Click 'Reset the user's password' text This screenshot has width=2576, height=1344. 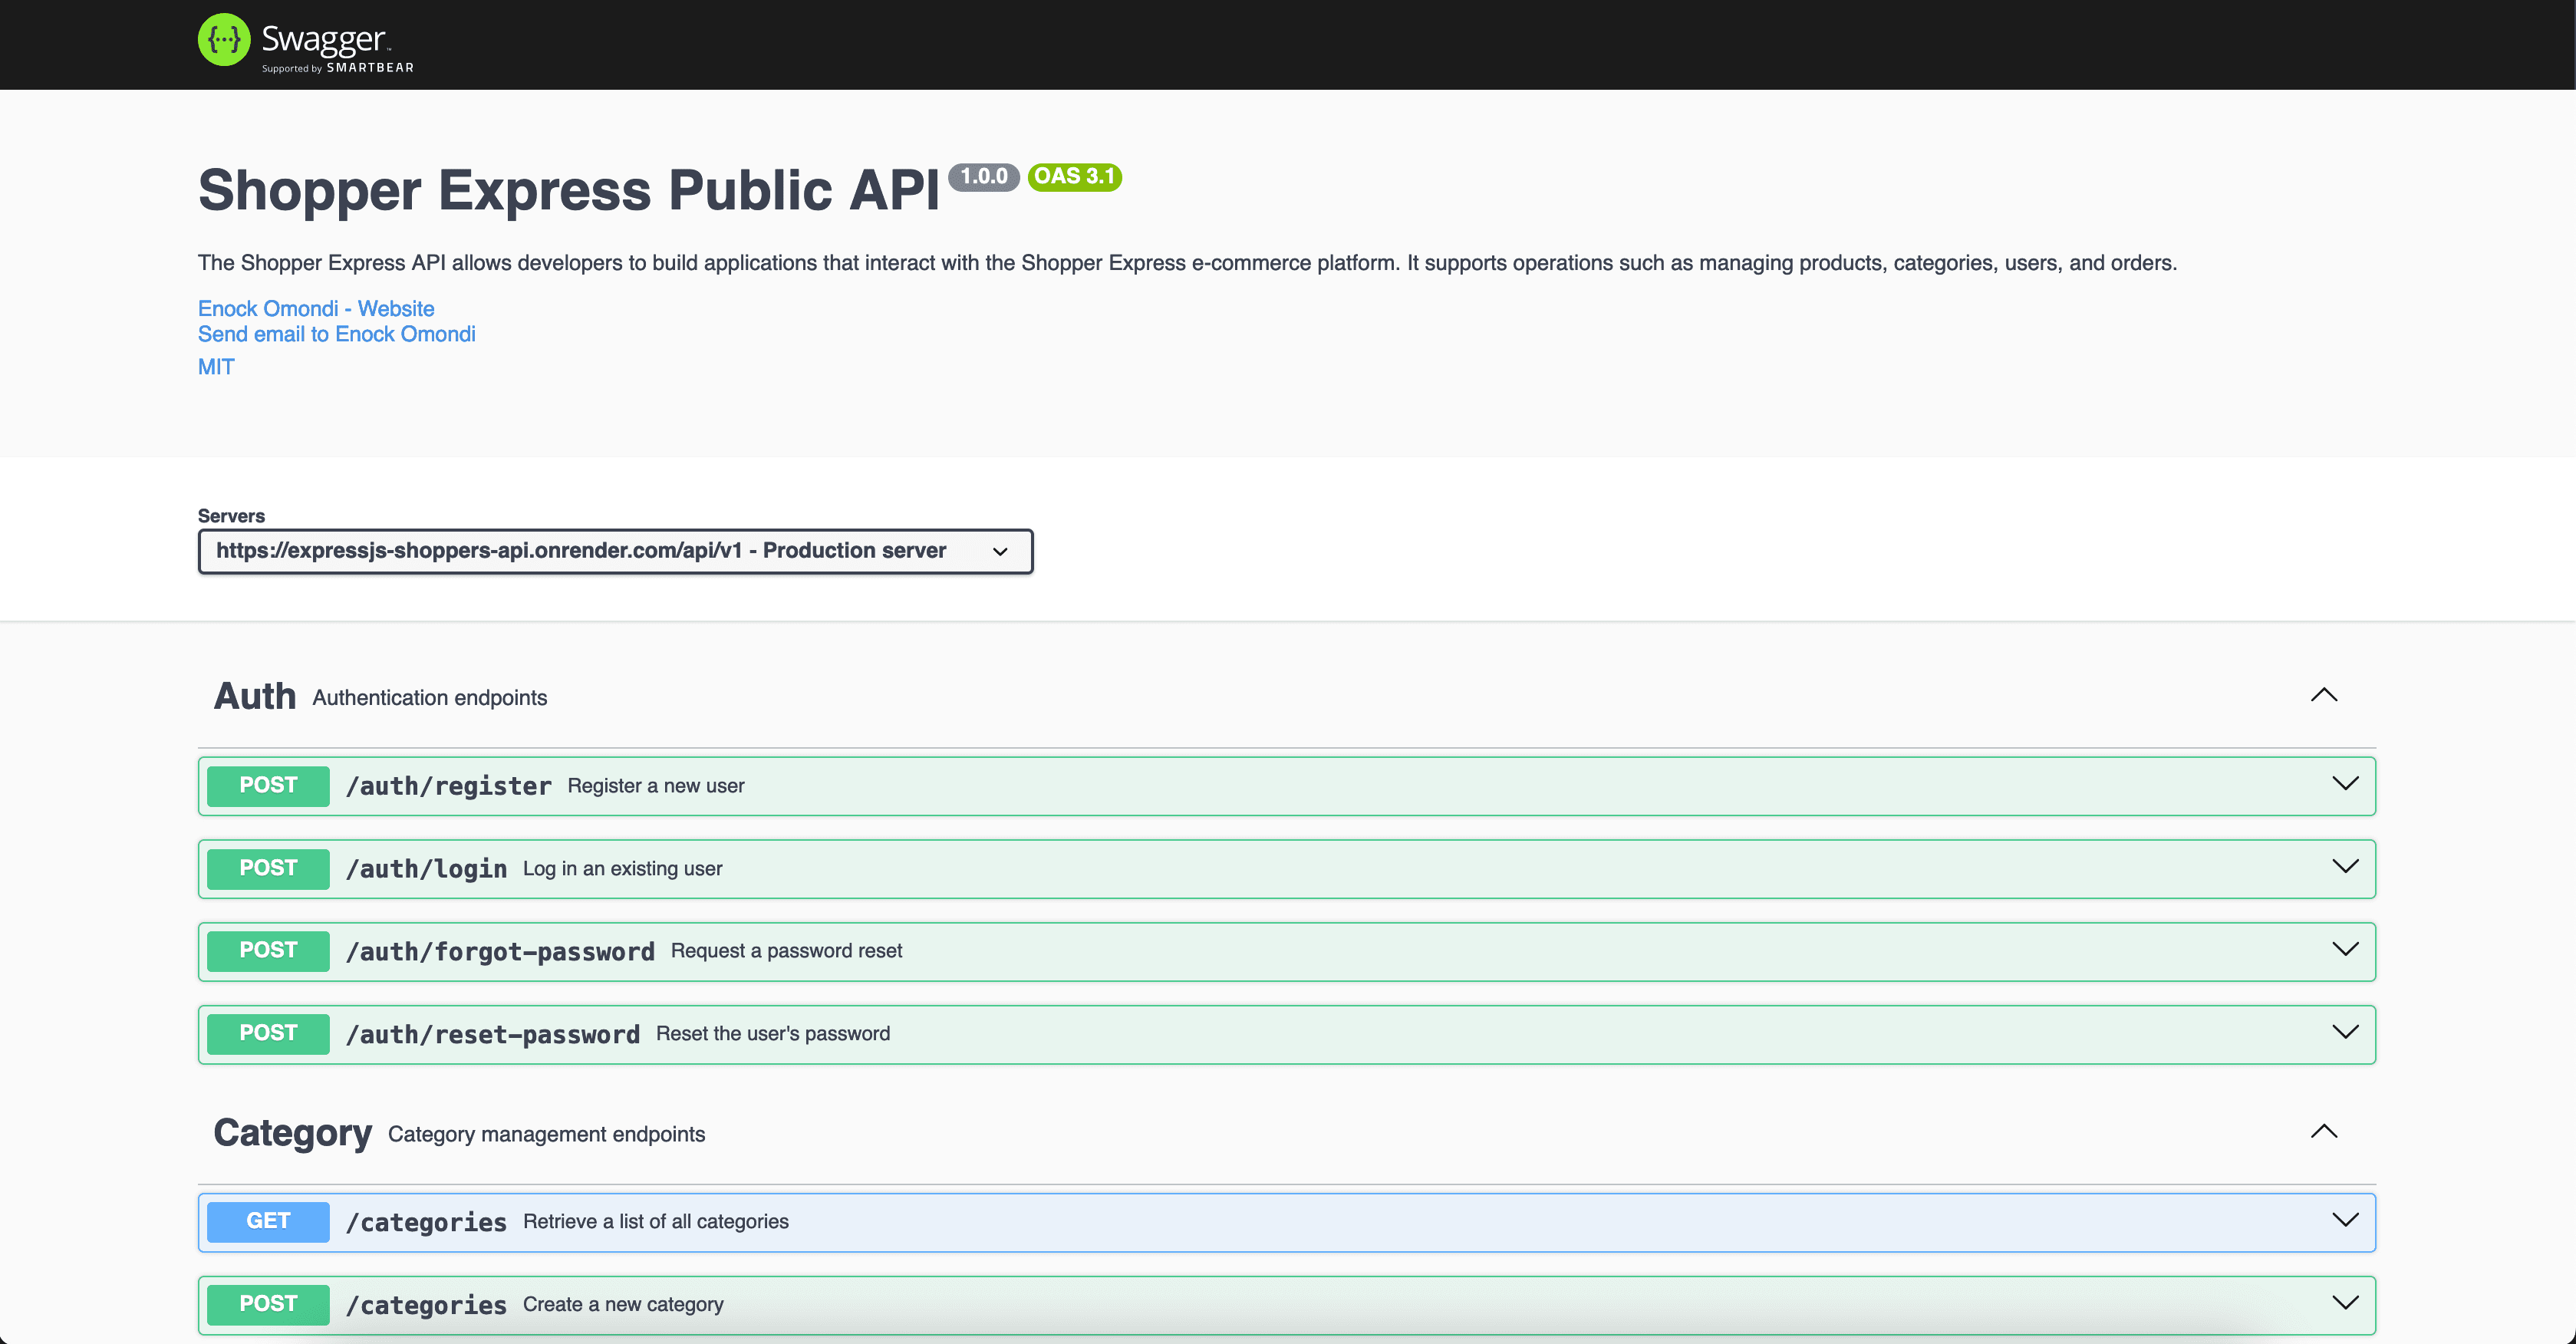773,1034
